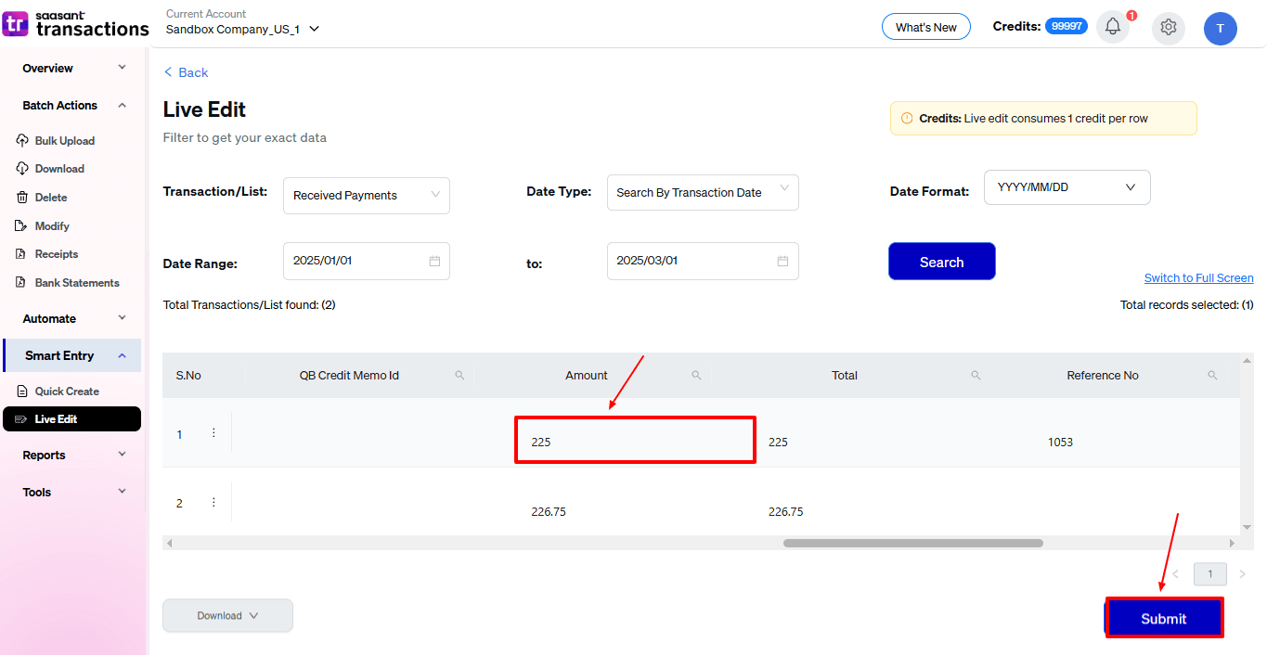Click search icon in Reference No header
The image size is (1267, 655).
[1212, 376]
